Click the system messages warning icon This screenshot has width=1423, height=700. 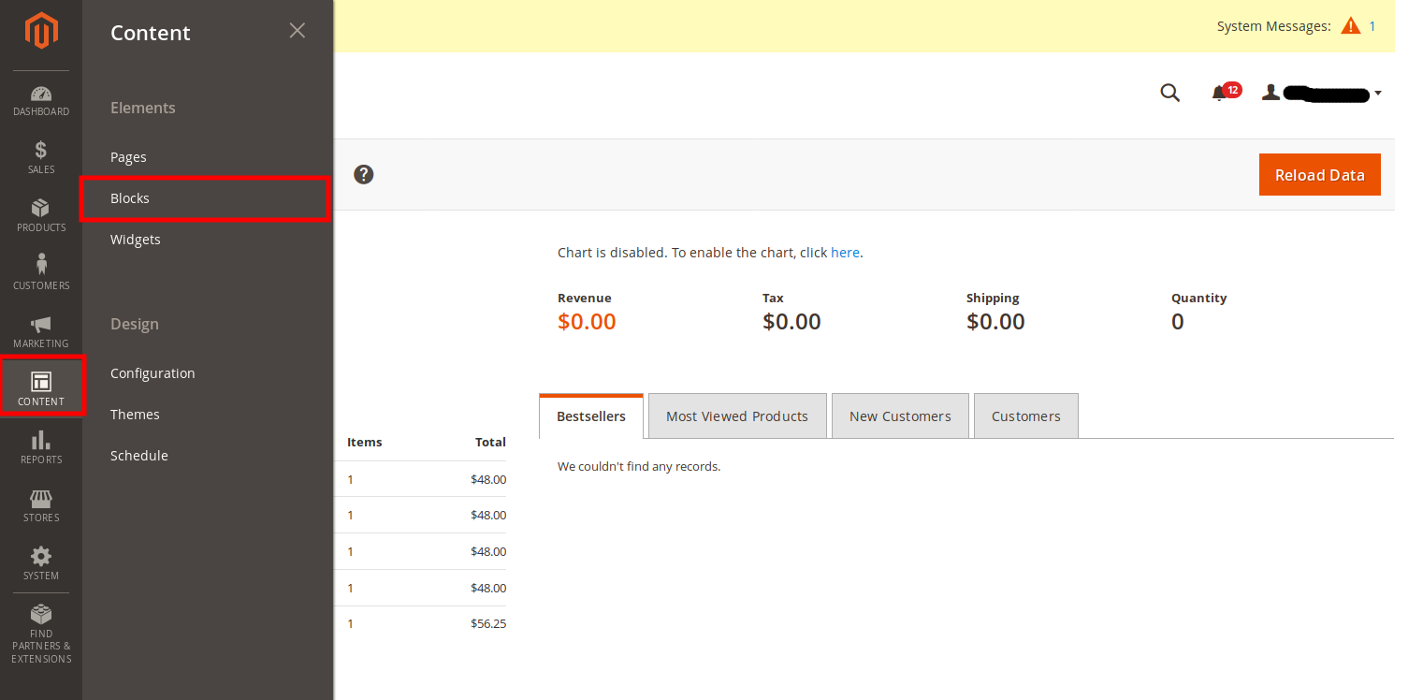click(x=1350, y=26)
